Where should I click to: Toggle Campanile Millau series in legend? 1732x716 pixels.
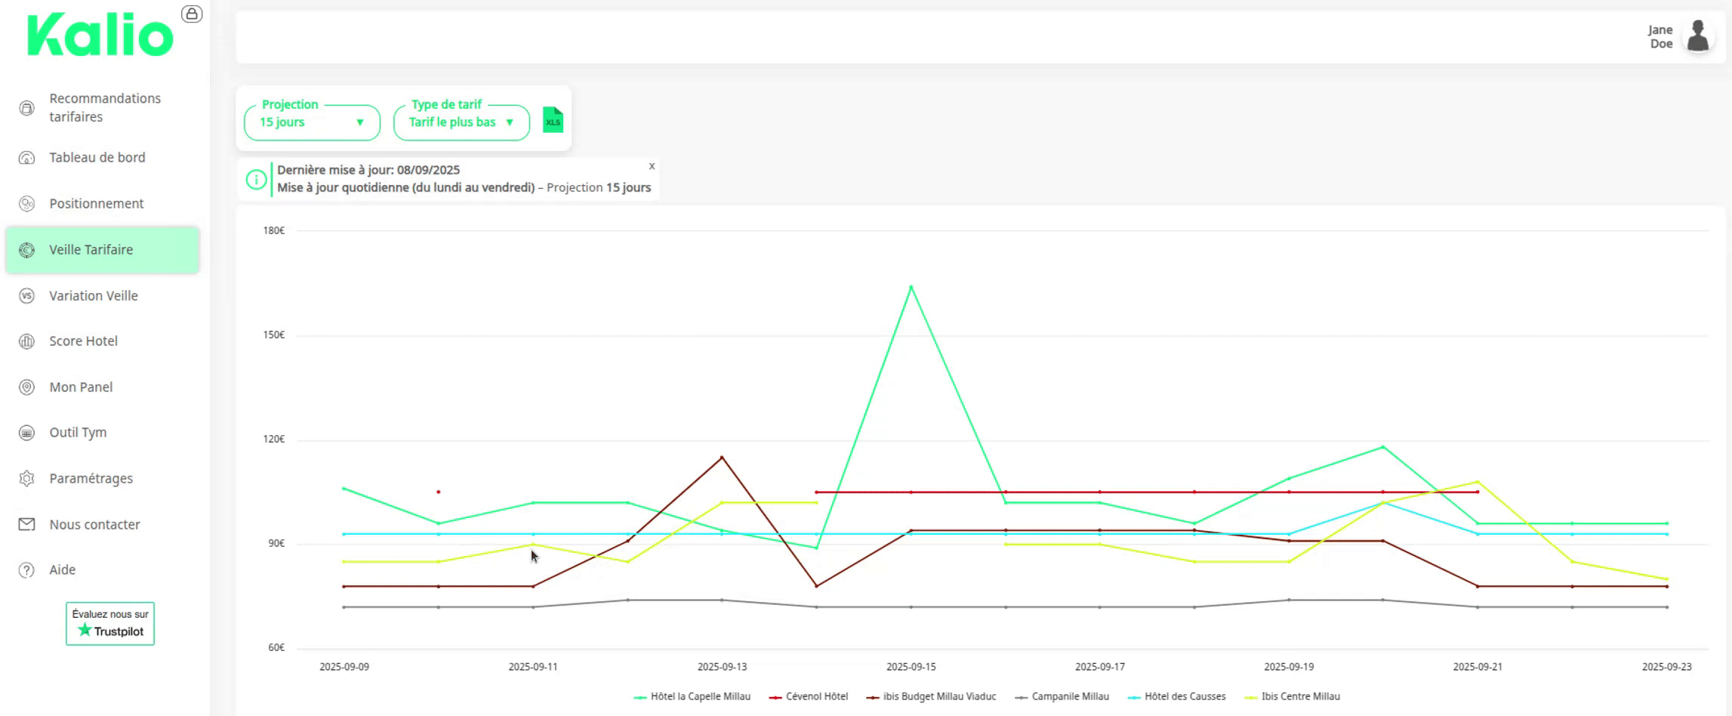[1062, 696]
